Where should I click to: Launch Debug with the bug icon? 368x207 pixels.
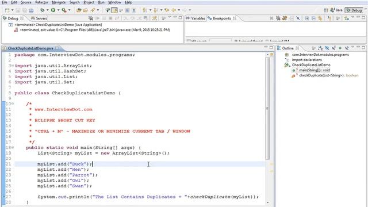(42, 10)
